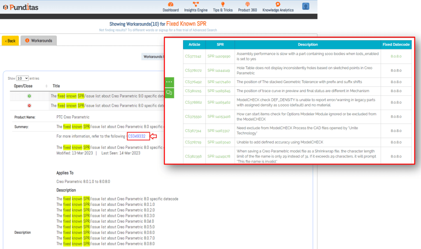Image resolution: width=421 pixels, height=249 pixels.
Task: Click the Insights Engine icon
Action: pyautogui.click(x=195, y=5)
